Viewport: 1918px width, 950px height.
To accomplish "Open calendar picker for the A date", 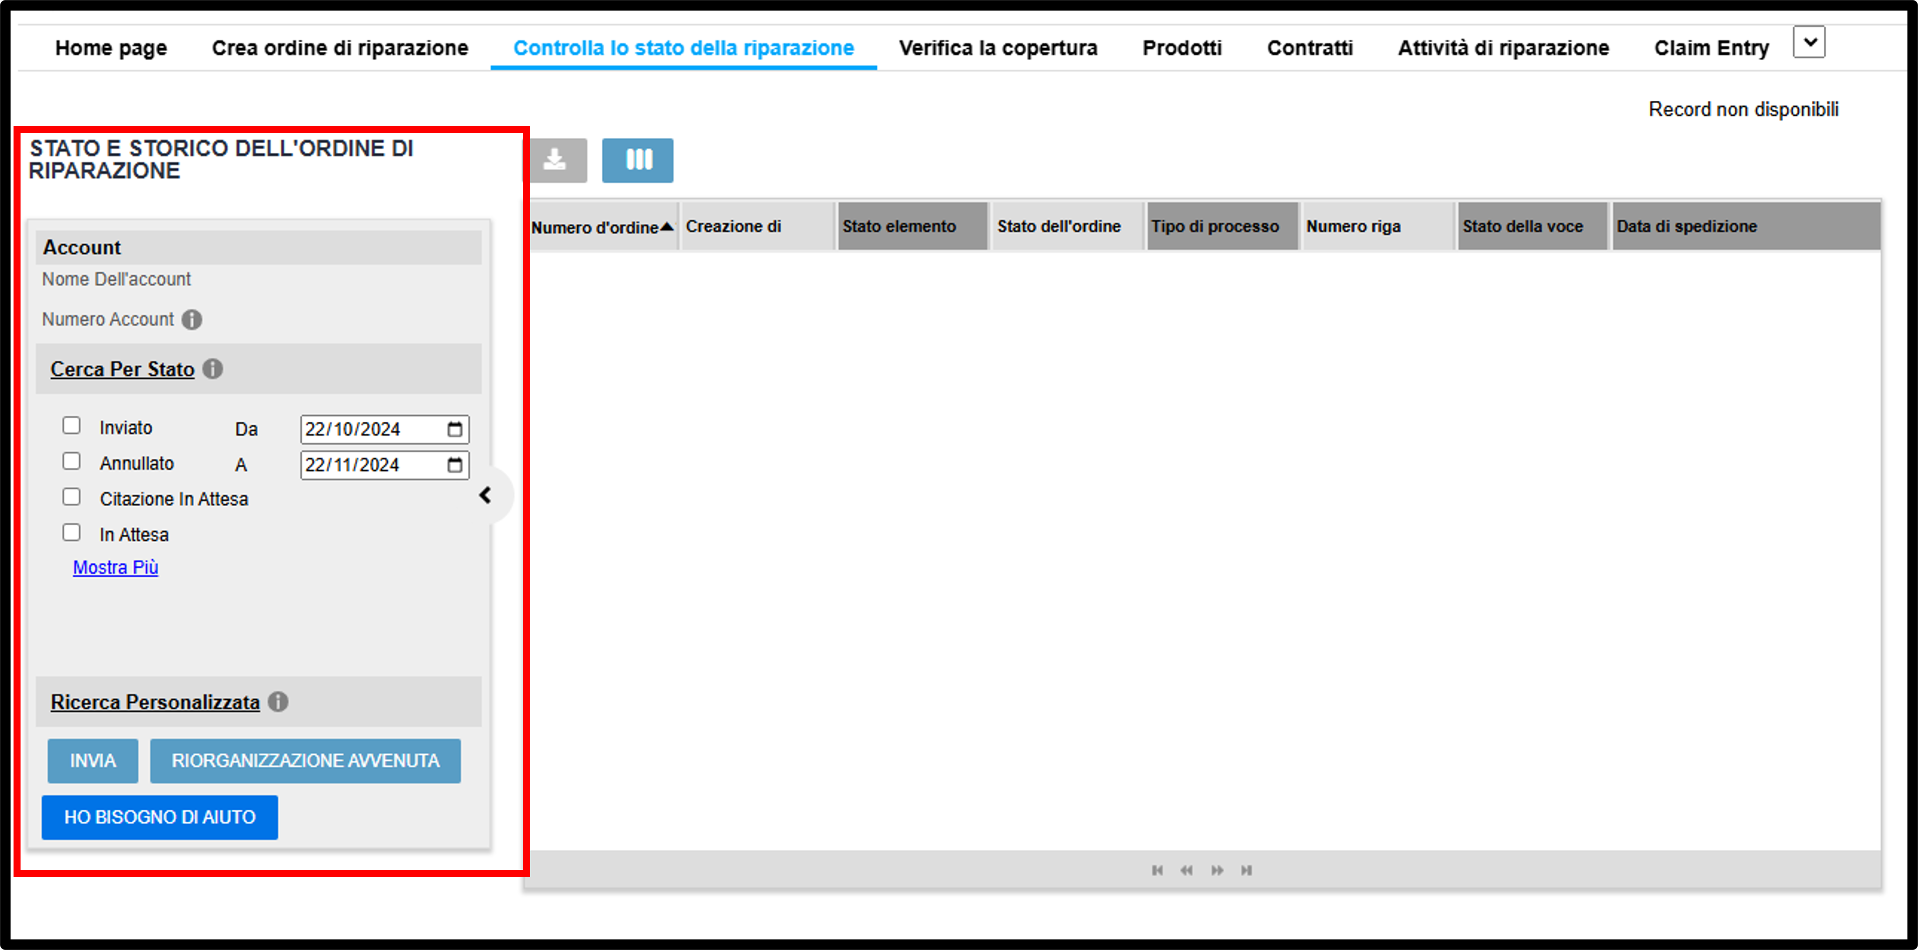I will [455, 464].
